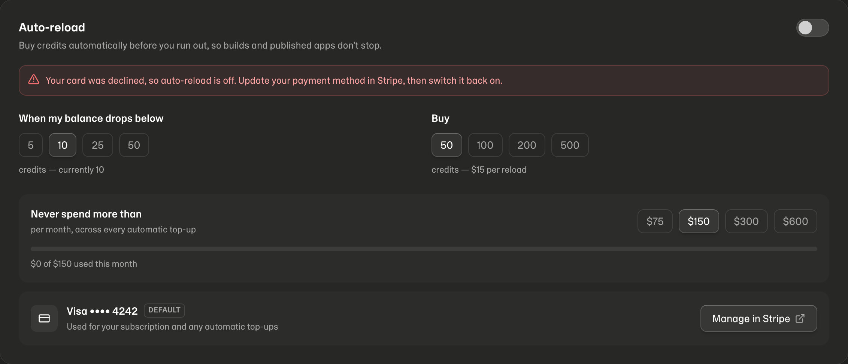Image resolution: width=848 pixels, height=364 pixels.
Task: Click the Visa •••• 4242 card label
Action: pyautogui.click(x=102, y=311)
